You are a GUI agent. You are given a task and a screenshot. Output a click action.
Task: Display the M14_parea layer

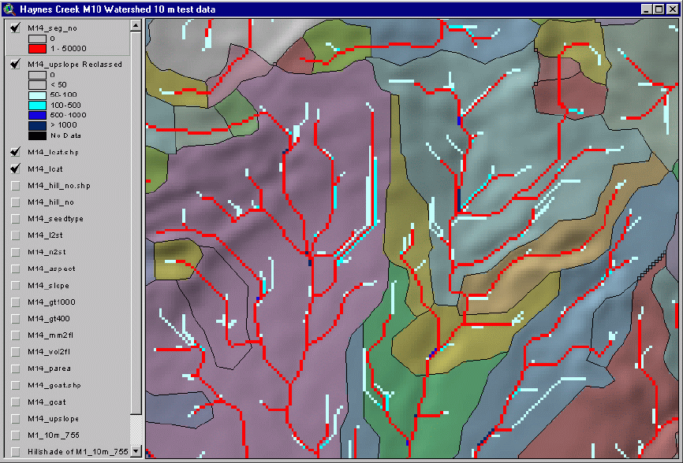(16, 369)
